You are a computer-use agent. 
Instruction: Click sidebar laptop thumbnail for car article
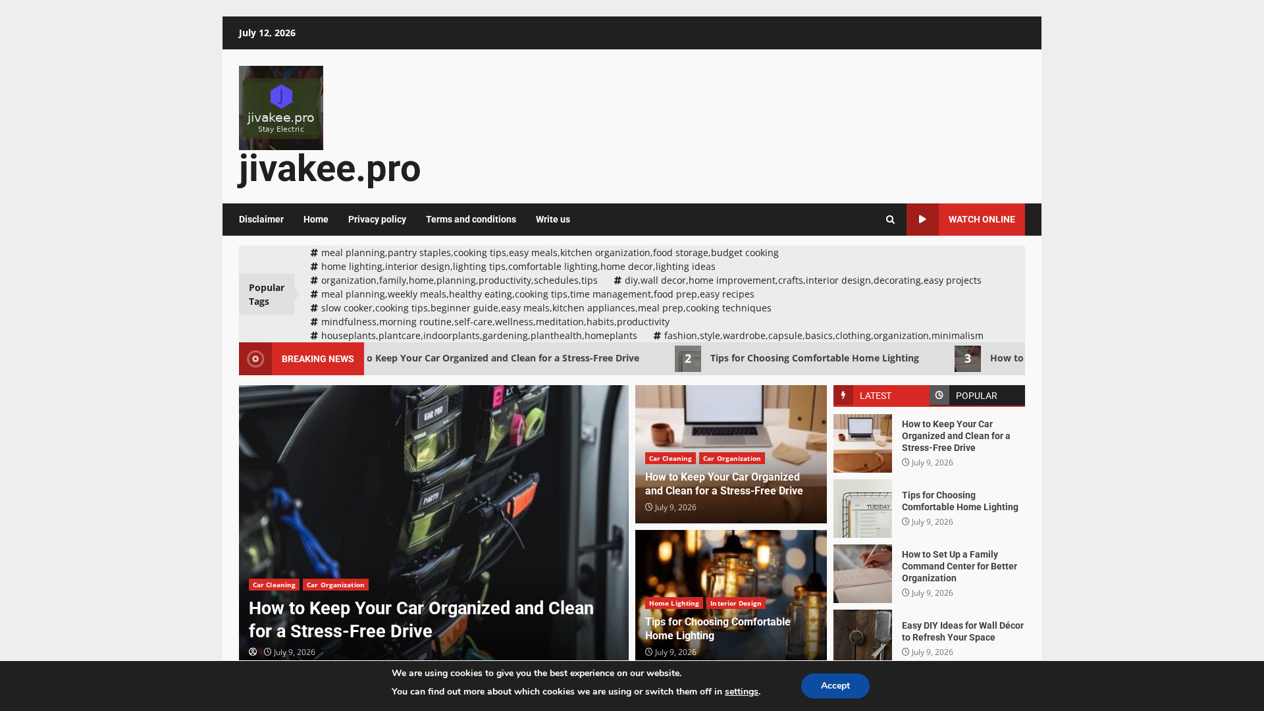862,443
